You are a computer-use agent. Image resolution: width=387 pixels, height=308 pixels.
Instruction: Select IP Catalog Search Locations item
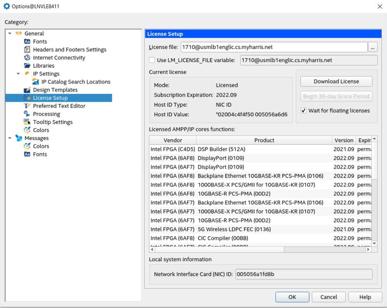point(76,82)
